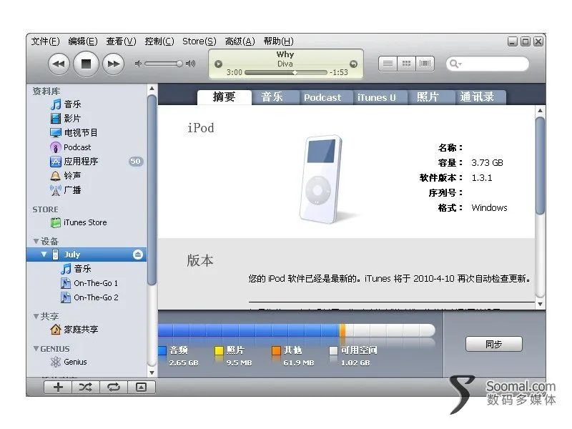
Task: Click the 50 badge beside 应用程序
Action: (x=135, y=162)
